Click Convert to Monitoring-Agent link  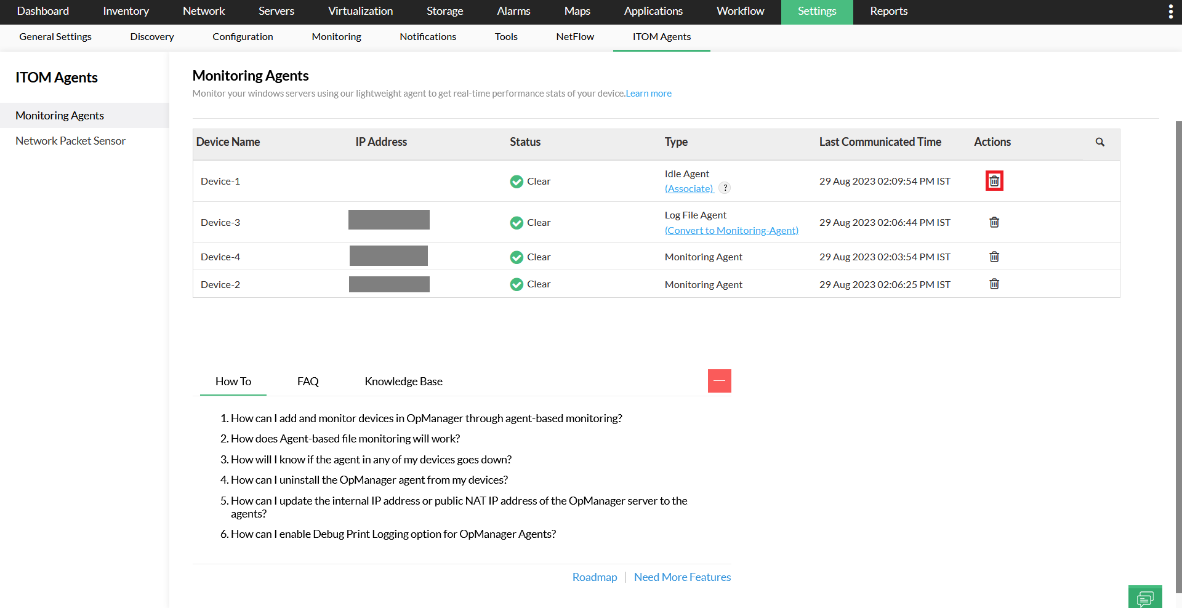click(731, 230)
